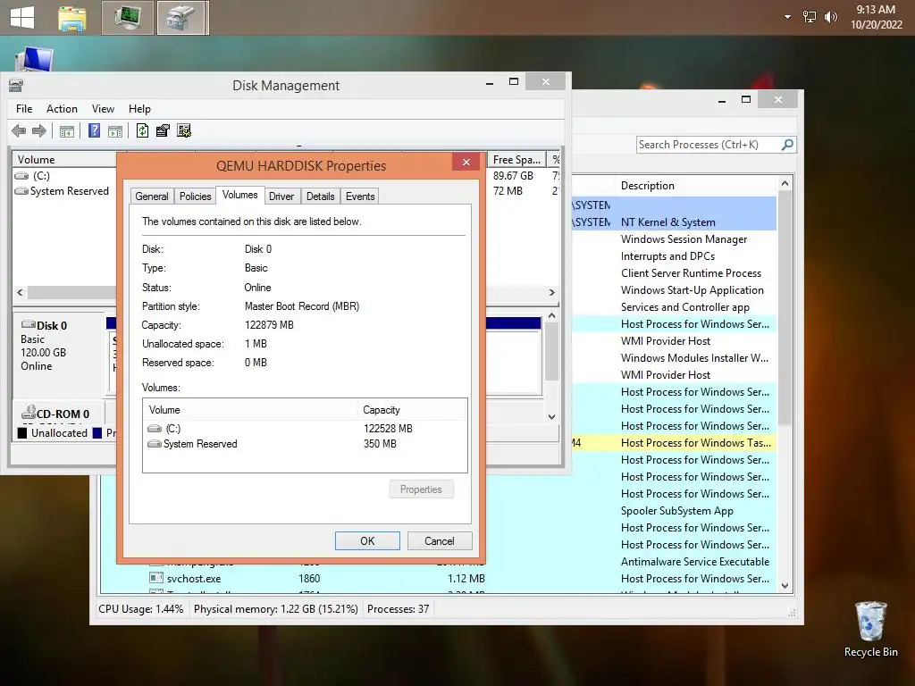Open the Windows Start button
Screen dimensions: 915x686
(22, 17)
